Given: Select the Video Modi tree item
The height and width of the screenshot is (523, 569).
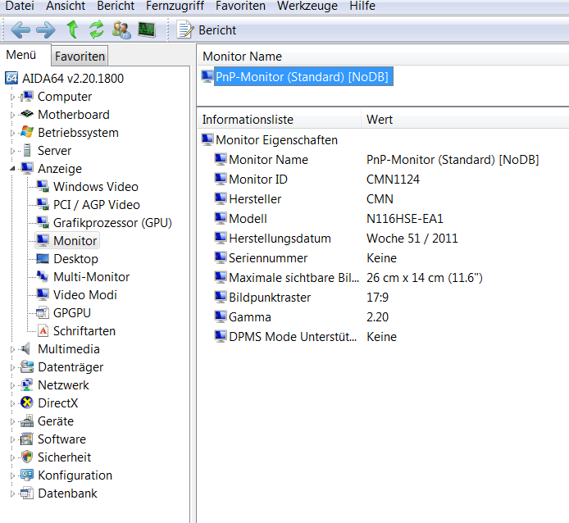Looking at the screenshot, I should point(85,295).
